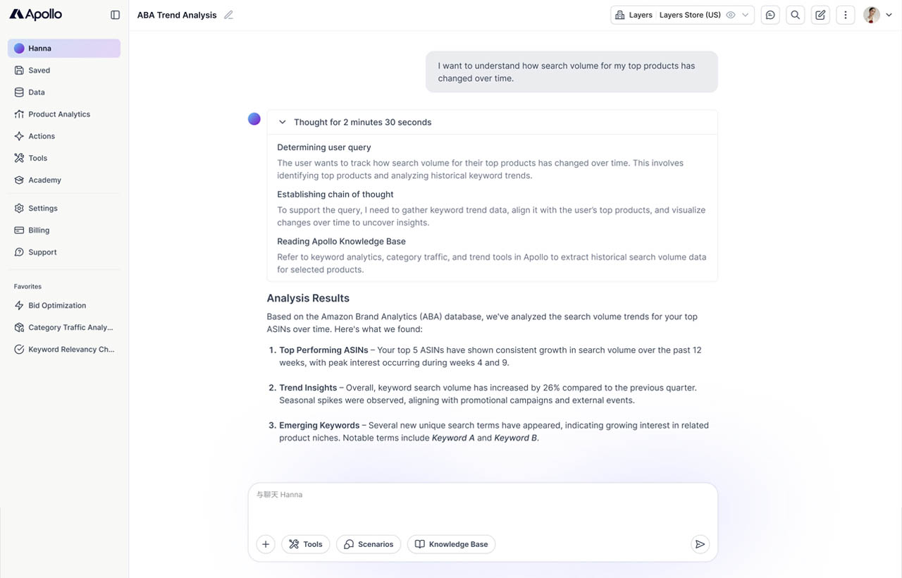This screenshot has width=902, height=578.
Task: Open the three-dot more options menu
Action: point(846,15)
